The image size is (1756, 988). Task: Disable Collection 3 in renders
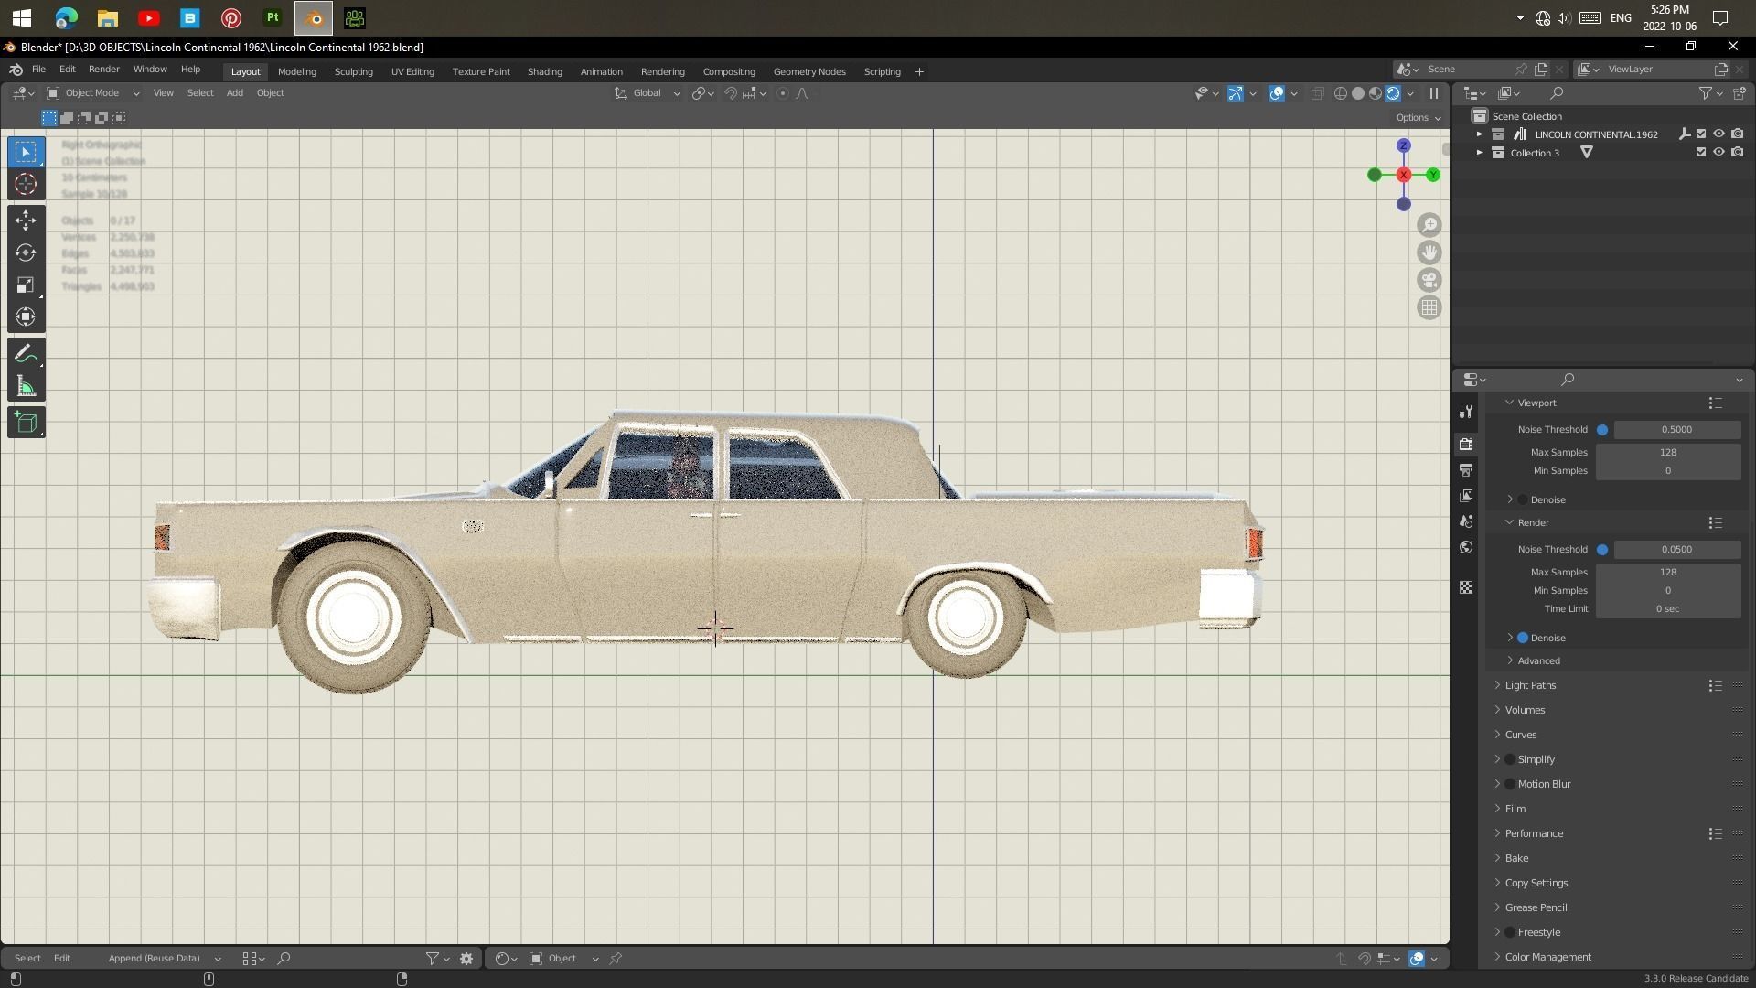click(1737, 153)
